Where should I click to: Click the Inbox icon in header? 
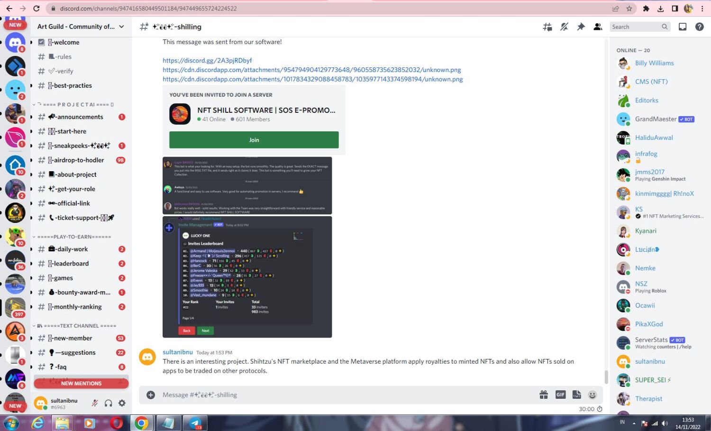(682, 27)
